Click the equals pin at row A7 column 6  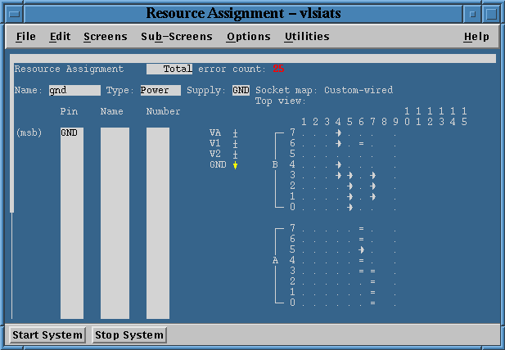[x=362, y=228]
